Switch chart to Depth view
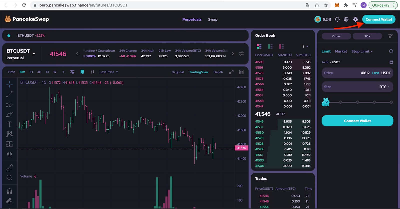Screen dimensions: 400x209 tap(218, 72)
